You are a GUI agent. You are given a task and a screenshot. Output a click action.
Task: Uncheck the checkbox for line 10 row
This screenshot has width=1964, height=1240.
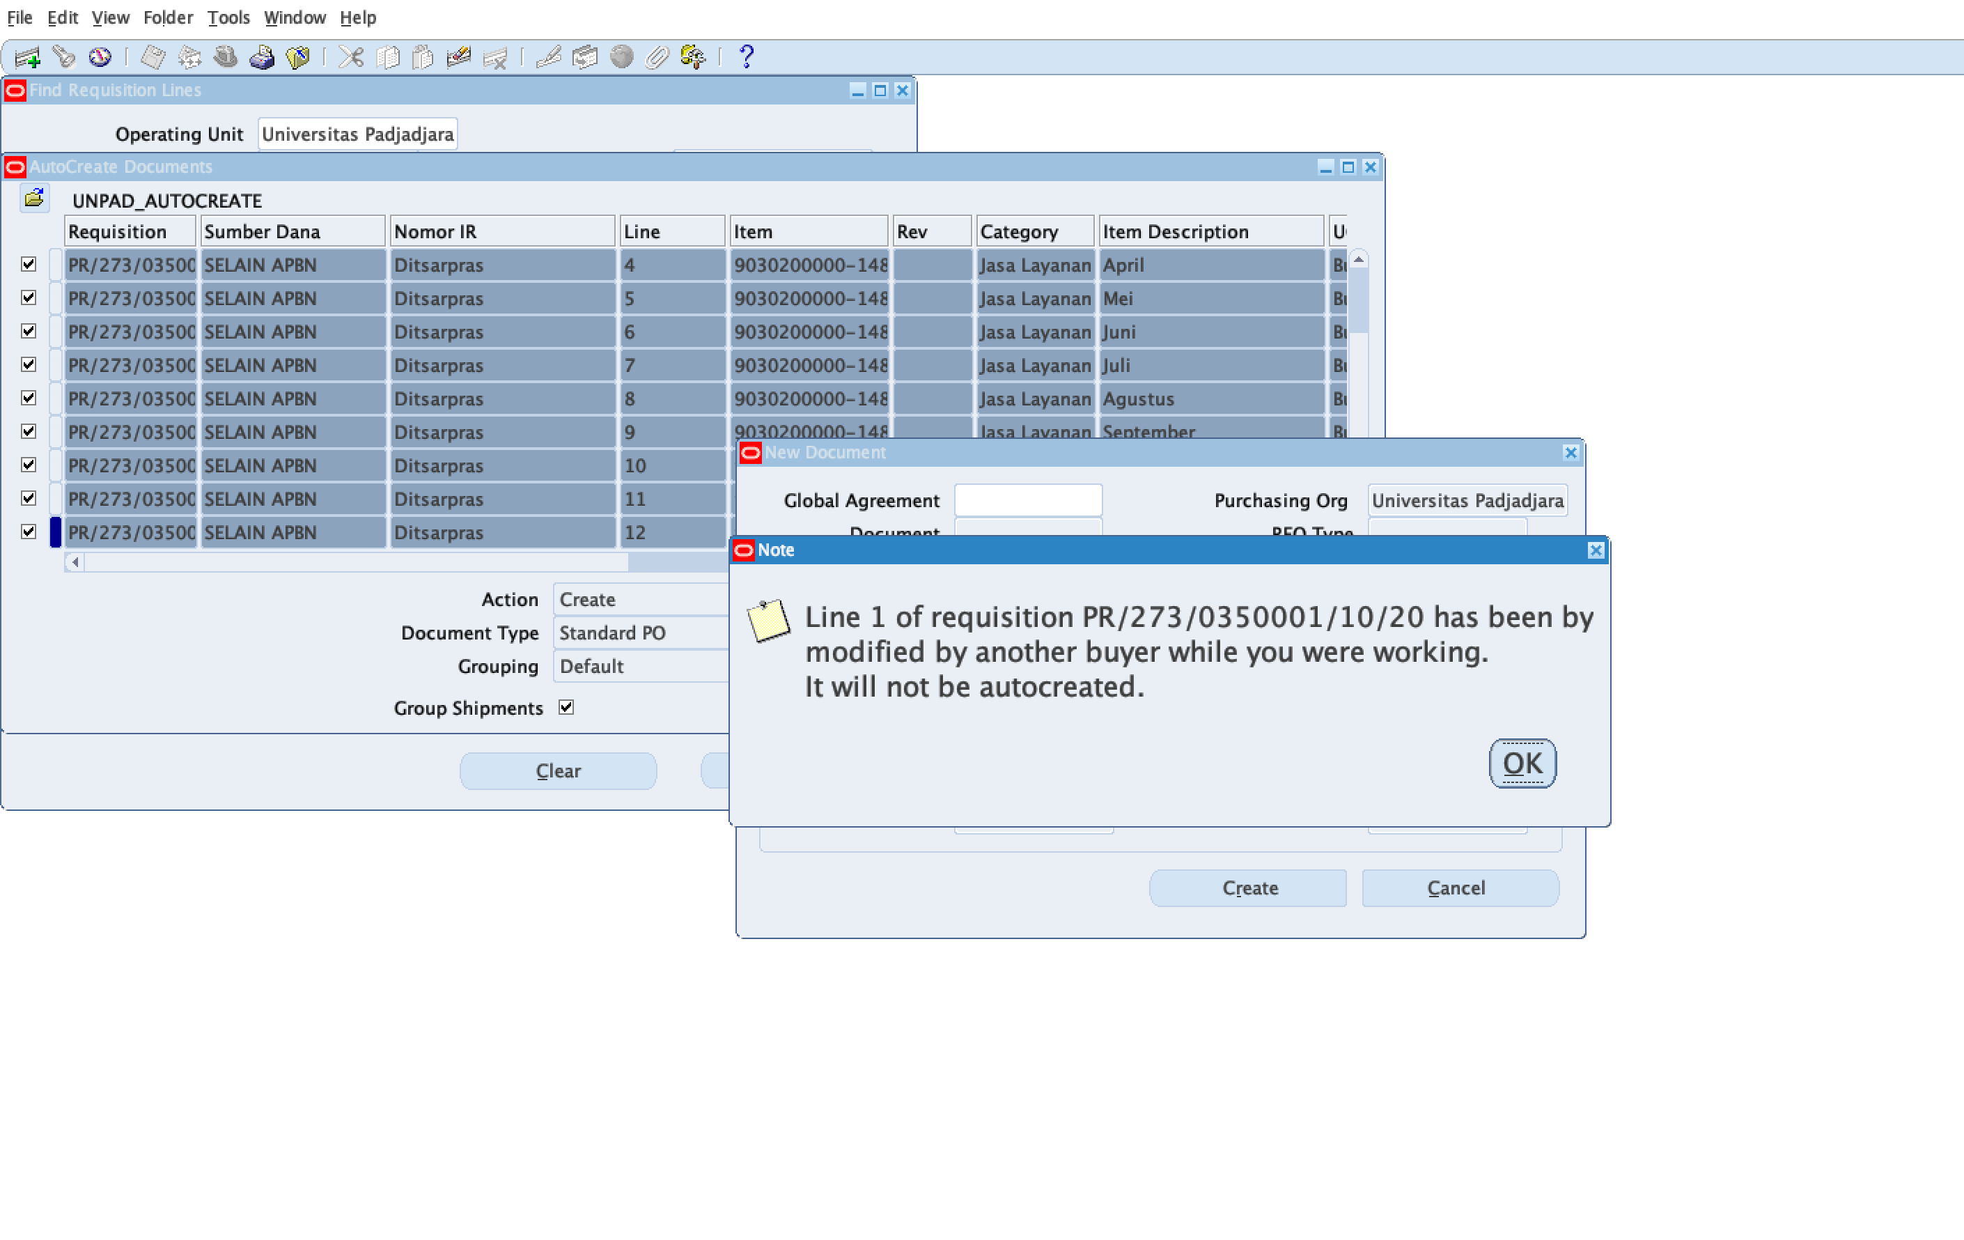point(29,465)
